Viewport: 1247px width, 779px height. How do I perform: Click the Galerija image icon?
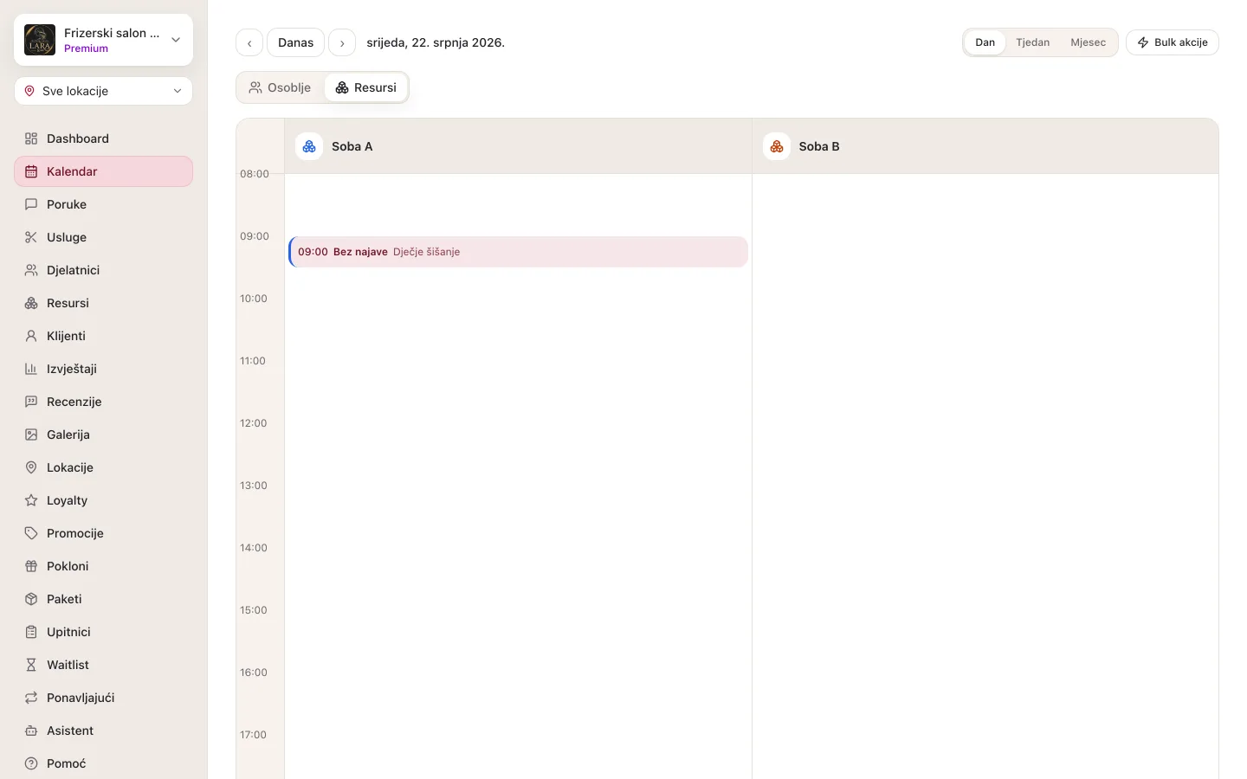pyautogui.click(x=31, y=435)
